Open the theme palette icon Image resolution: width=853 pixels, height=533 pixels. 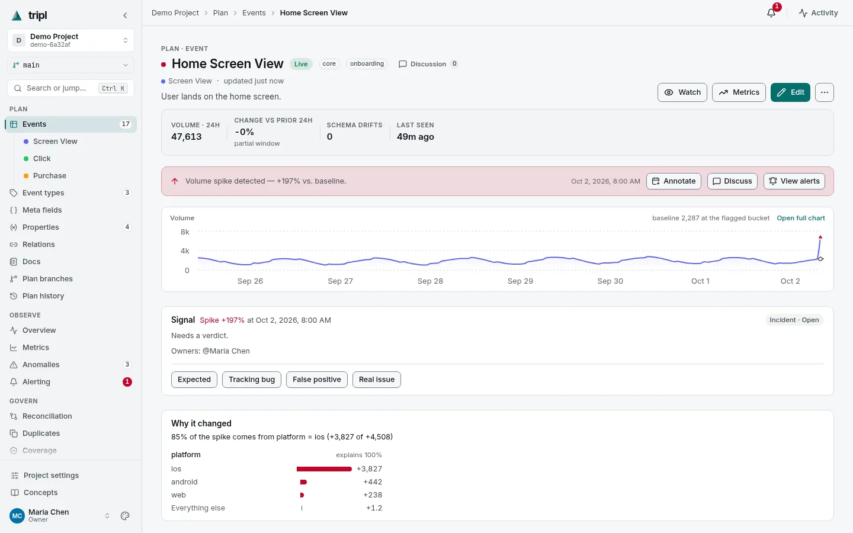125,516
